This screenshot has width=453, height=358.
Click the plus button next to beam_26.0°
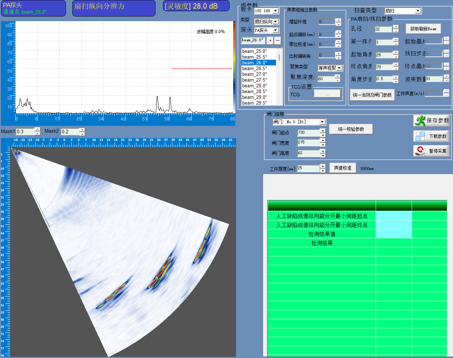[x=270, y=40]
